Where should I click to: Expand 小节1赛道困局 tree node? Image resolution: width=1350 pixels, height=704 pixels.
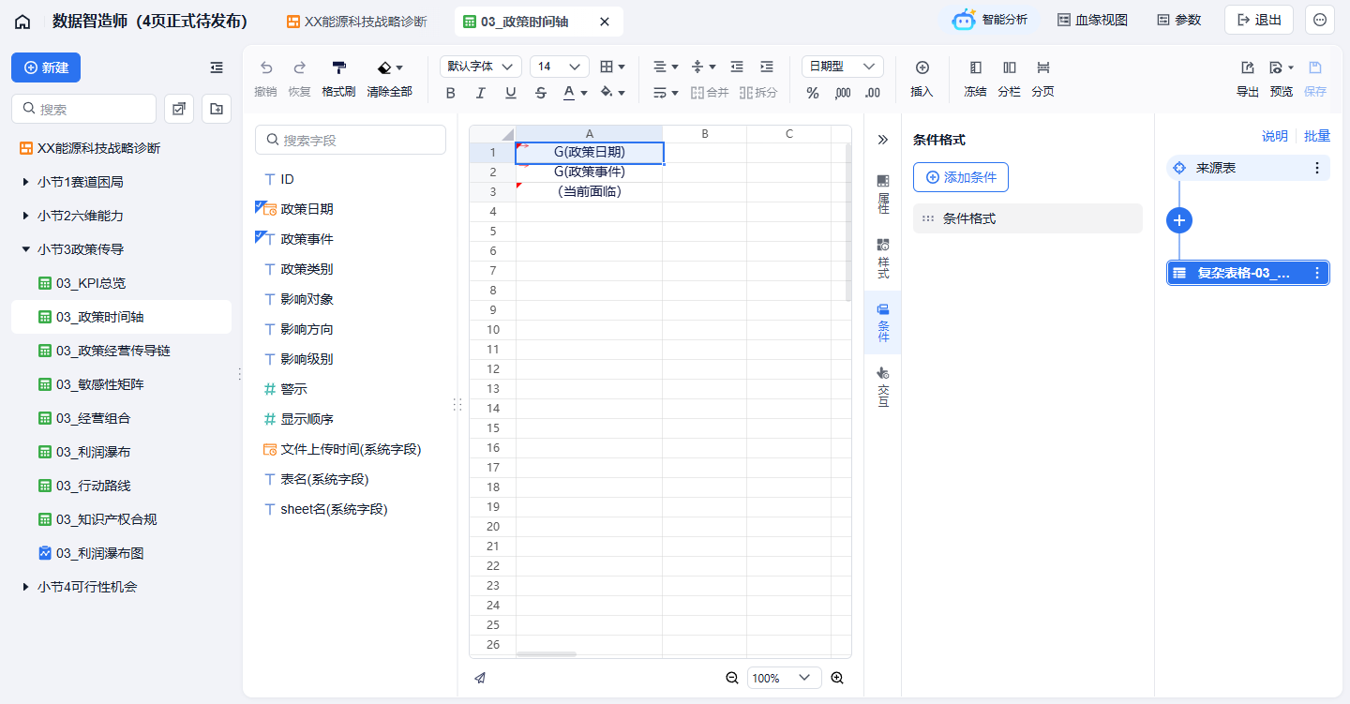tap(25, 182)
